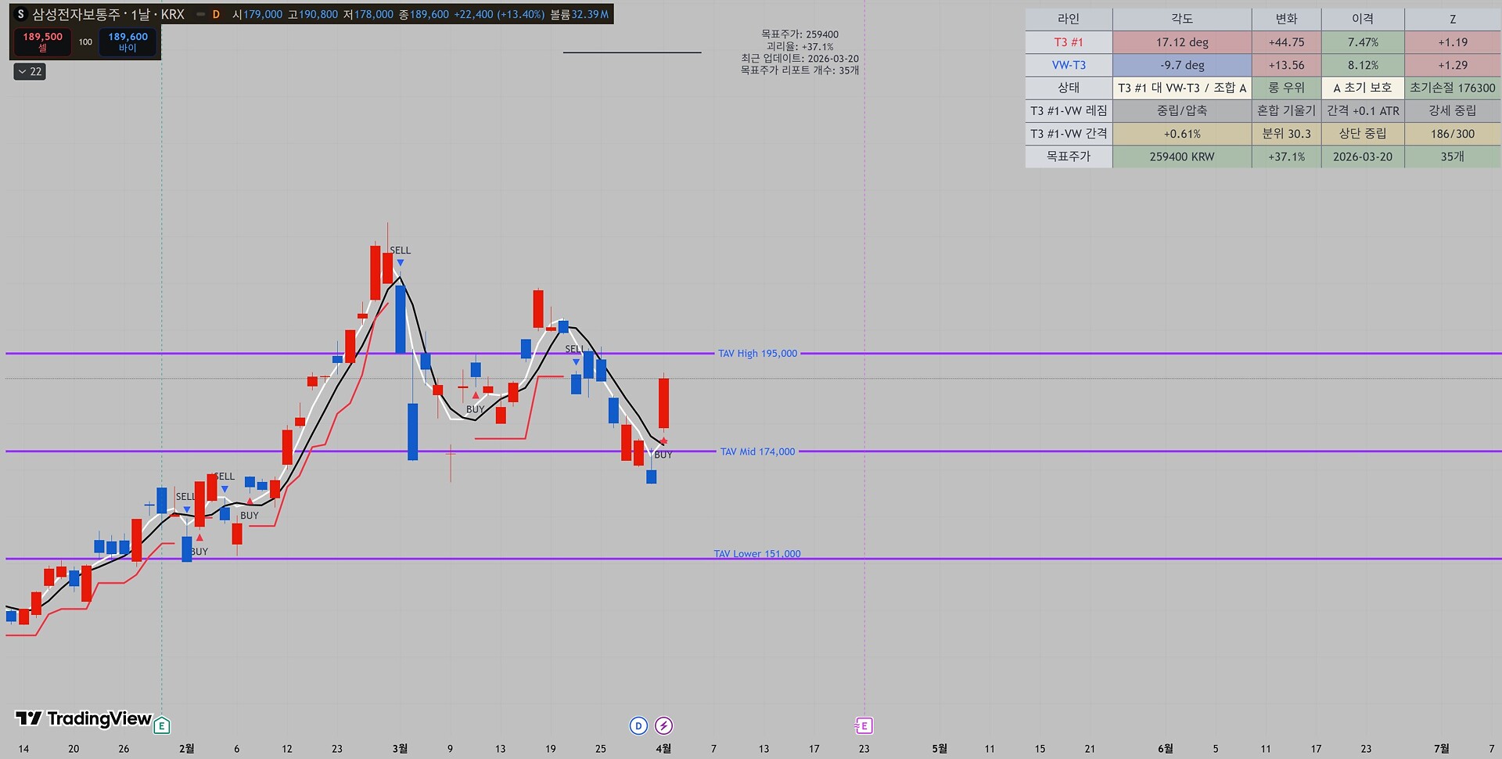Select the TAV Lower 151,000 line label
Image resolution: width=1502 pixels, height=759 pixels.
pyautogui.click(x=757, y=554)
